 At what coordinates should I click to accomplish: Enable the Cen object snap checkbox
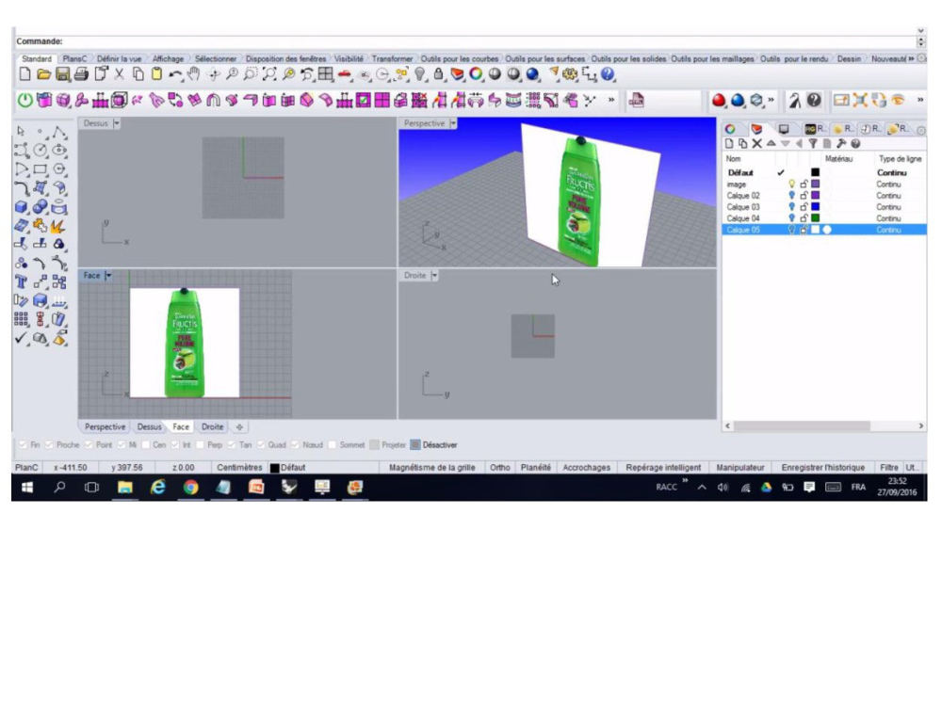click(x=145, y=445)
